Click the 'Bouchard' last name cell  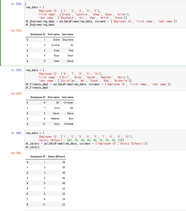tap(68, 40)
